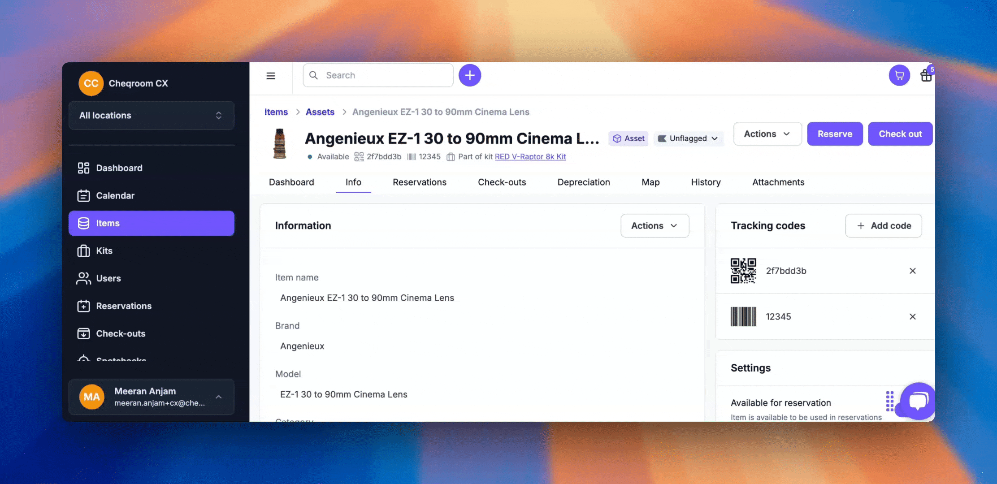The height and width of the screenshot is (484, 997).
Task: Click the search magnifier icon
Action: [314, 75]
